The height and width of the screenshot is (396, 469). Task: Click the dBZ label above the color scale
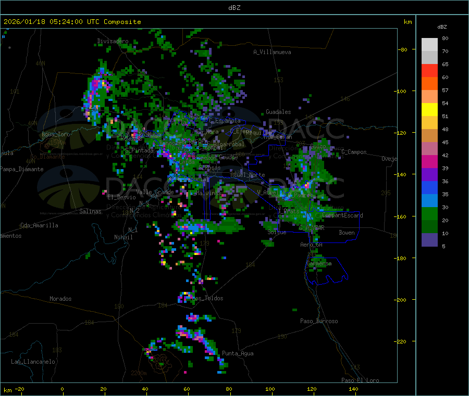tap(442, 27)
